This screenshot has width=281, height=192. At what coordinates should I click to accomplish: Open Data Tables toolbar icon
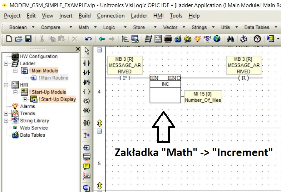(178, 39)
